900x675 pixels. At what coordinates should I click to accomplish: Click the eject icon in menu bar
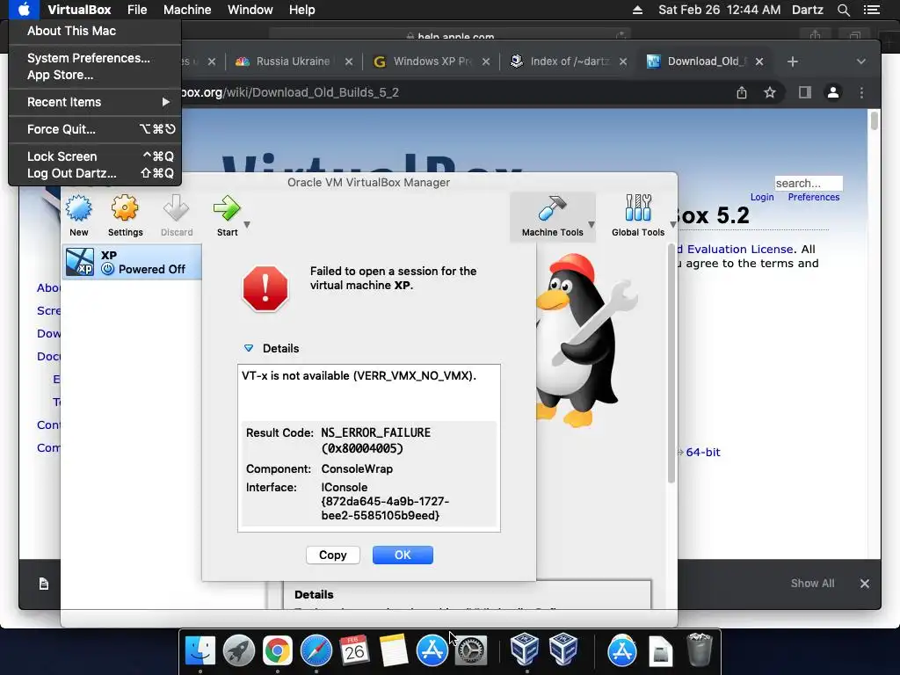click(637, 10)
